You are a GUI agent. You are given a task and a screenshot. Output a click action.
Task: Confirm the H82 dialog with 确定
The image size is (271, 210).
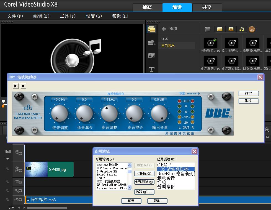(x=249, y=94)
